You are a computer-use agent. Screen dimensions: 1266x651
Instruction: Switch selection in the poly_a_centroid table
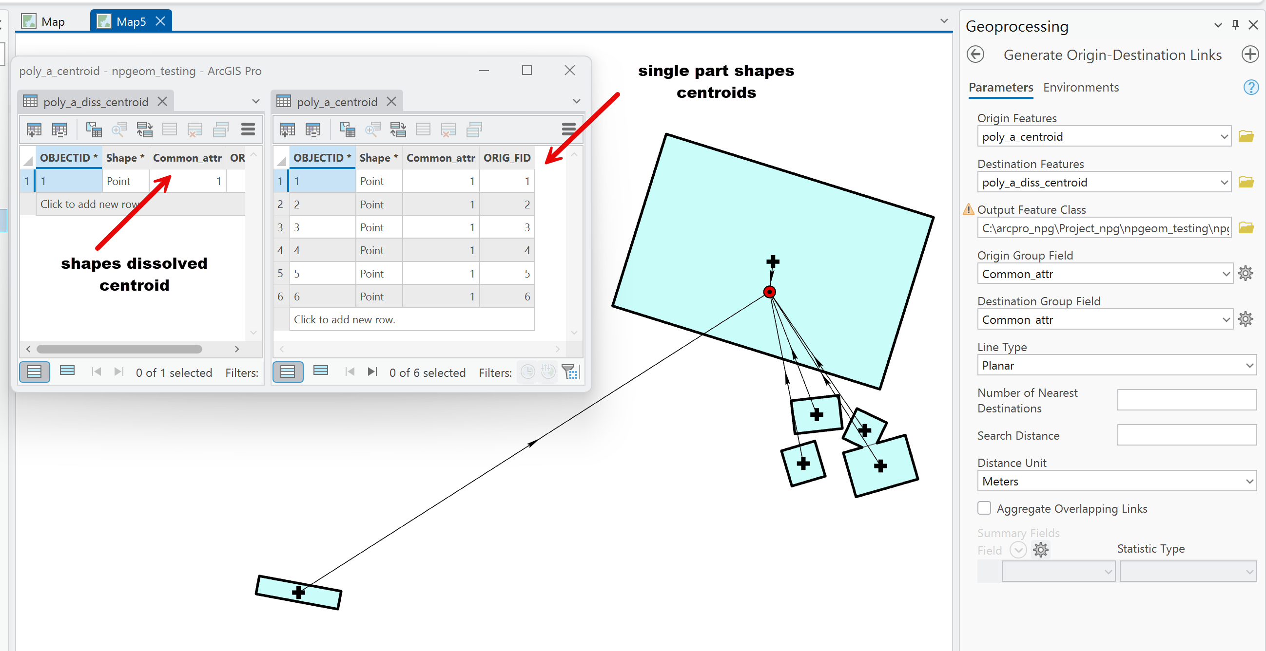point(399,129)
